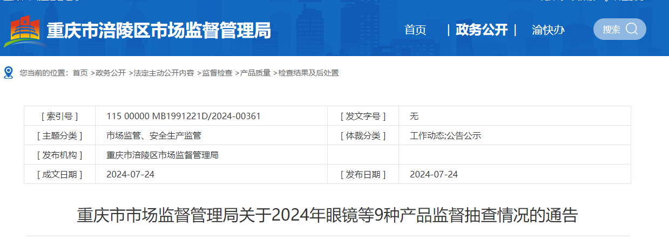The height and width of the screenshot is (247, 669).
Task: Click the magnifier icon in the search pill
Action: tap(632, 29)
